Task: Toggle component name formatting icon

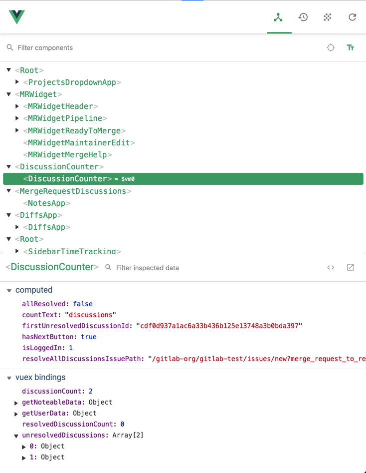Action: click(x=351, y=48)
